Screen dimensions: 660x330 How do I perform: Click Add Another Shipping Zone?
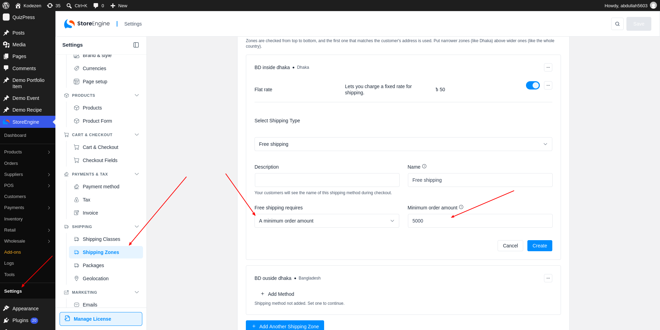[285, 326]
